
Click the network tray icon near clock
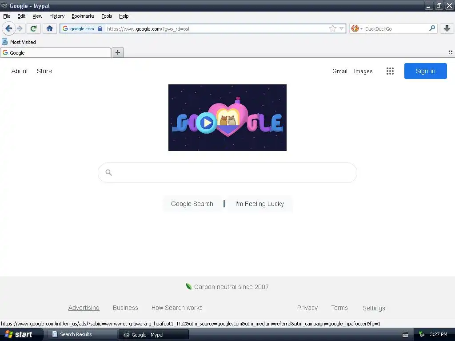(422, 335)
